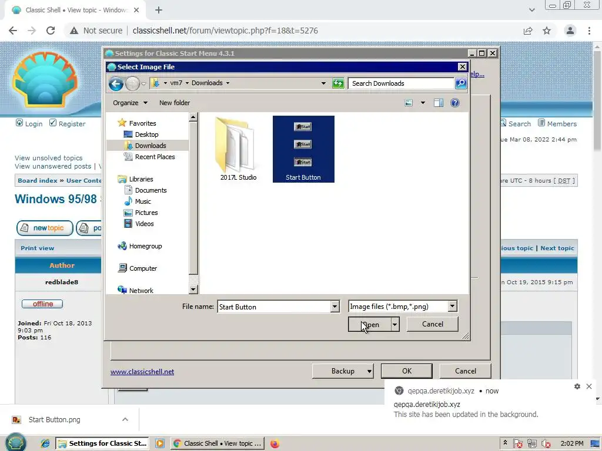Viewport: 602px width, 451px height.
Task: Open Recent Places in the navigation pane
Action: click(155, 156)
